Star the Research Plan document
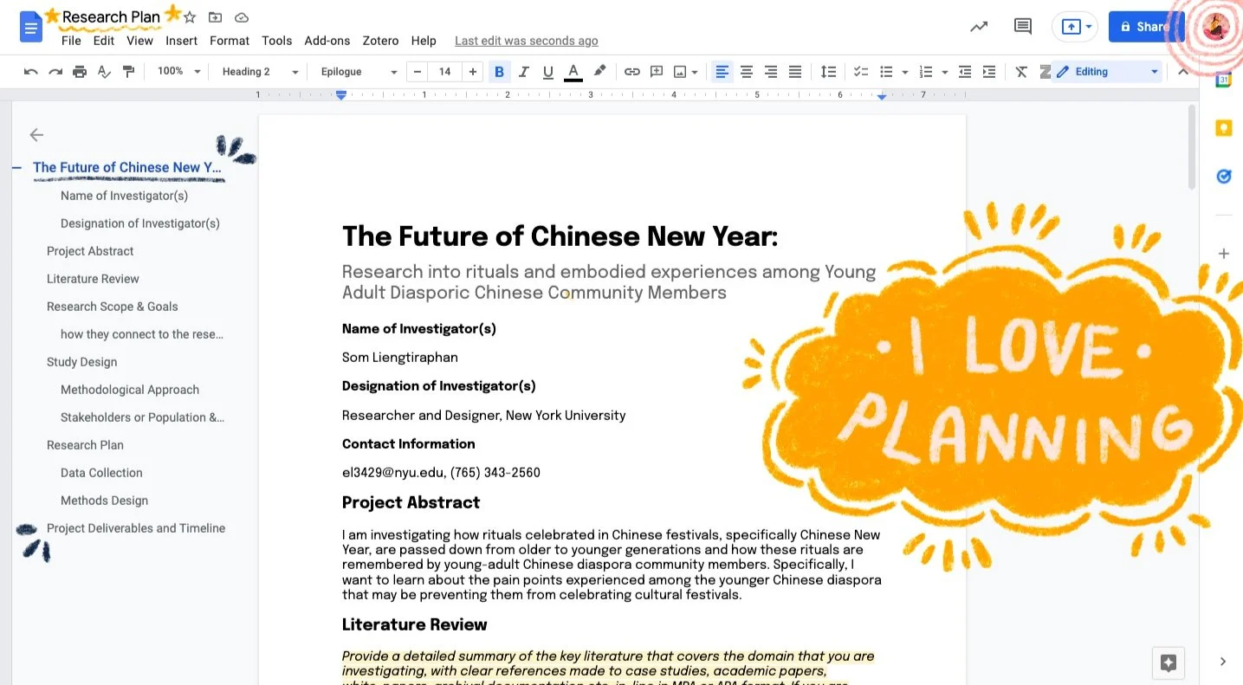Screen dimensions: 1243x685 tap(190, 17)
